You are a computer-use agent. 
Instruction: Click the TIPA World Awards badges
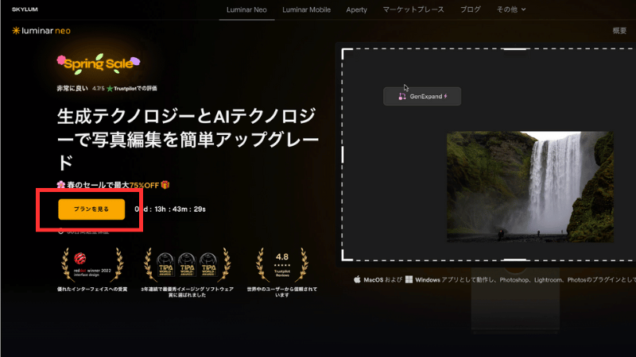click(x=187, y=265)
